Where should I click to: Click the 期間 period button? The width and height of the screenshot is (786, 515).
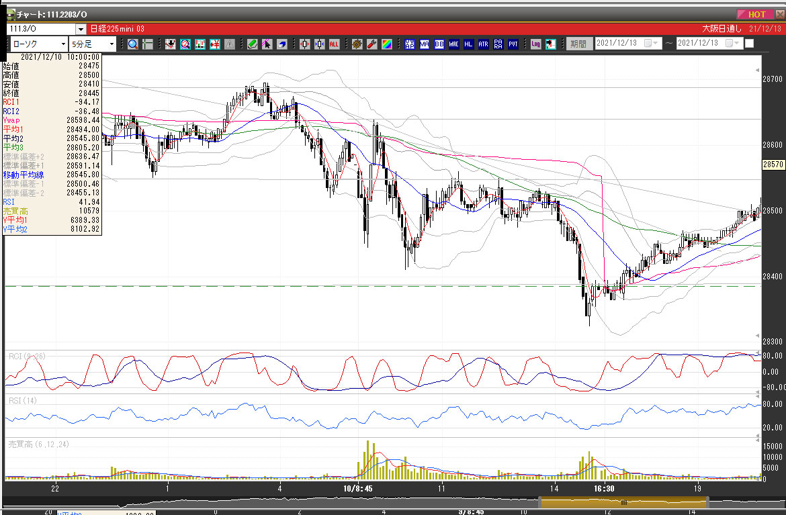point(578,44)
